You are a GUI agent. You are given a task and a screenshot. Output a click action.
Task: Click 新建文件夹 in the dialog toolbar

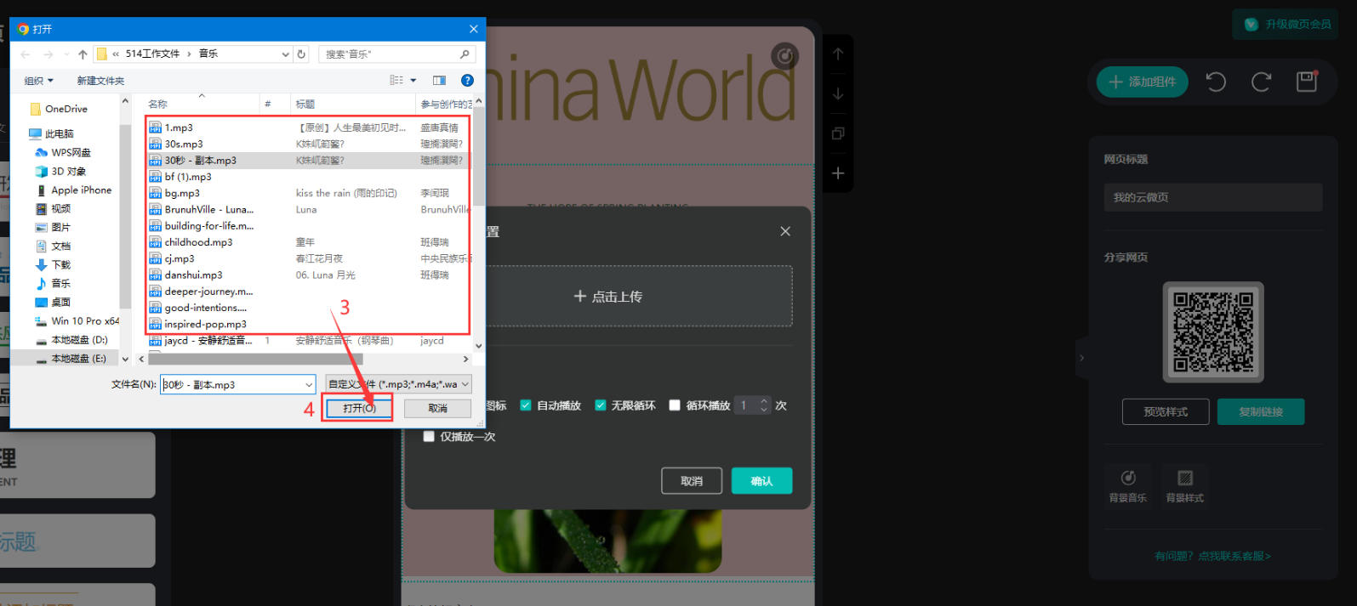pos(100,81)
